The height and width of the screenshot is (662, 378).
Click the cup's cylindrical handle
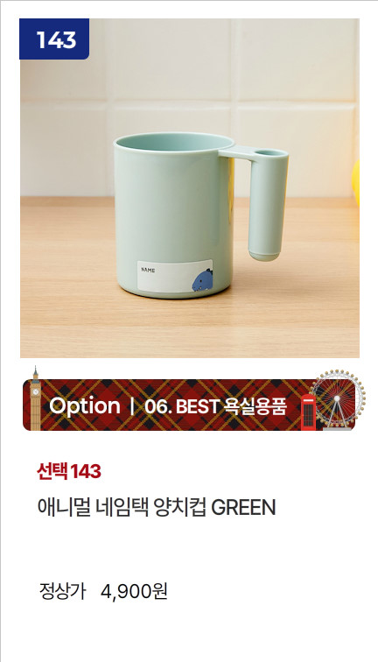(x=264, y=207)
